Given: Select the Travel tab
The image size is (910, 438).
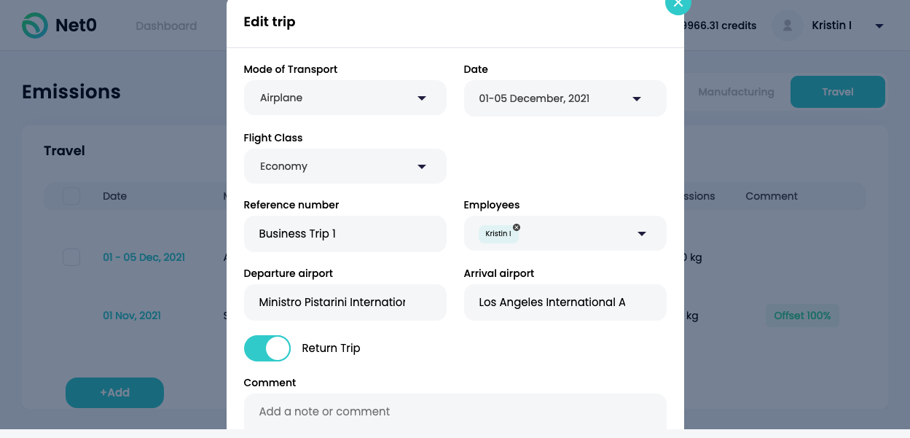Looking at the screenshot, I should point(837,92).
